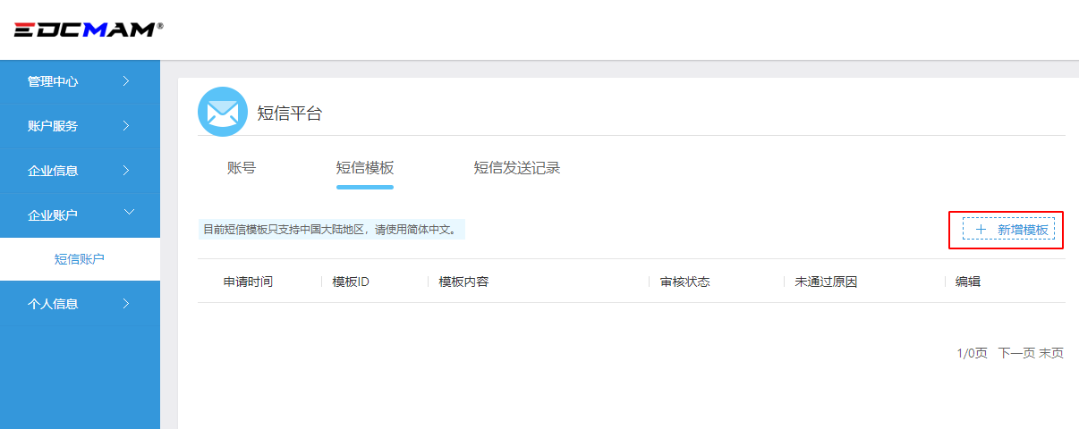The image size is (1079, 429).
Task: Click the 新增模板 button
Action: tap(1008, 230)
